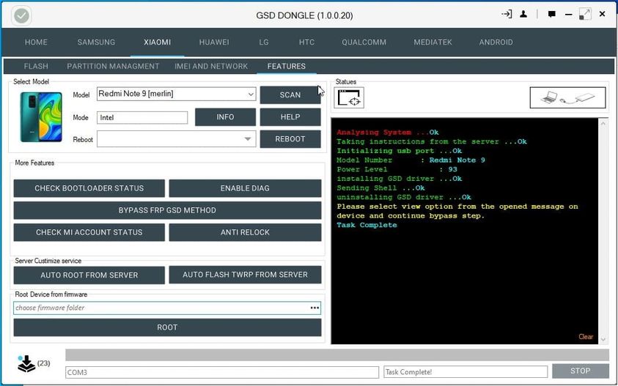Viewport: 618px width, 386px height.
Task: Click the firmware folder browse dots
Action: (314, 308)
